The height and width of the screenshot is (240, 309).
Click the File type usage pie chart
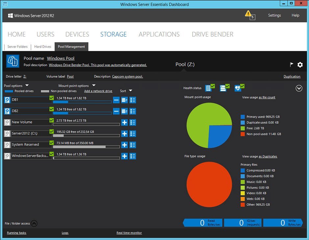(209, 185)
